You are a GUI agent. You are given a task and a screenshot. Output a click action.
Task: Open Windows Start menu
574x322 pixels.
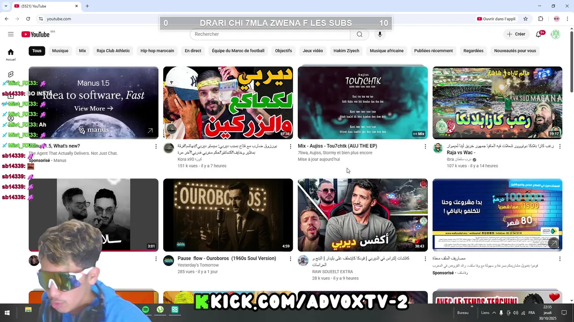tap(7, 313)
